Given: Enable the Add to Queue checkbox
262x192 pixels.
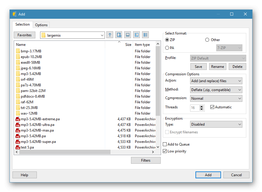Looking at the screenshot, I should pyautogui.click(x=165, y=144).
